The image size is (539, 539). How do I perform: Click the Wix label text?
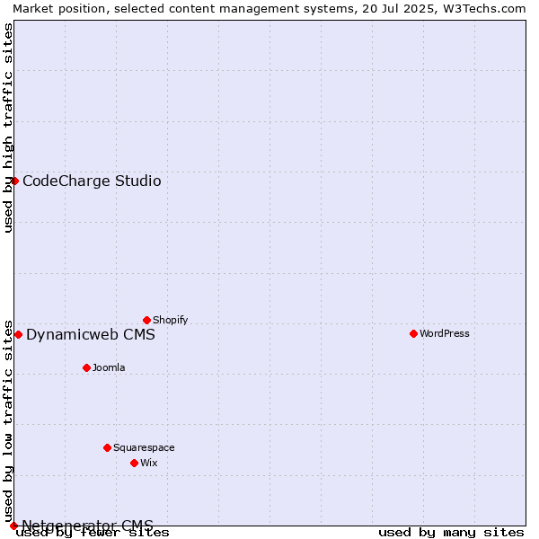point(149,463)
